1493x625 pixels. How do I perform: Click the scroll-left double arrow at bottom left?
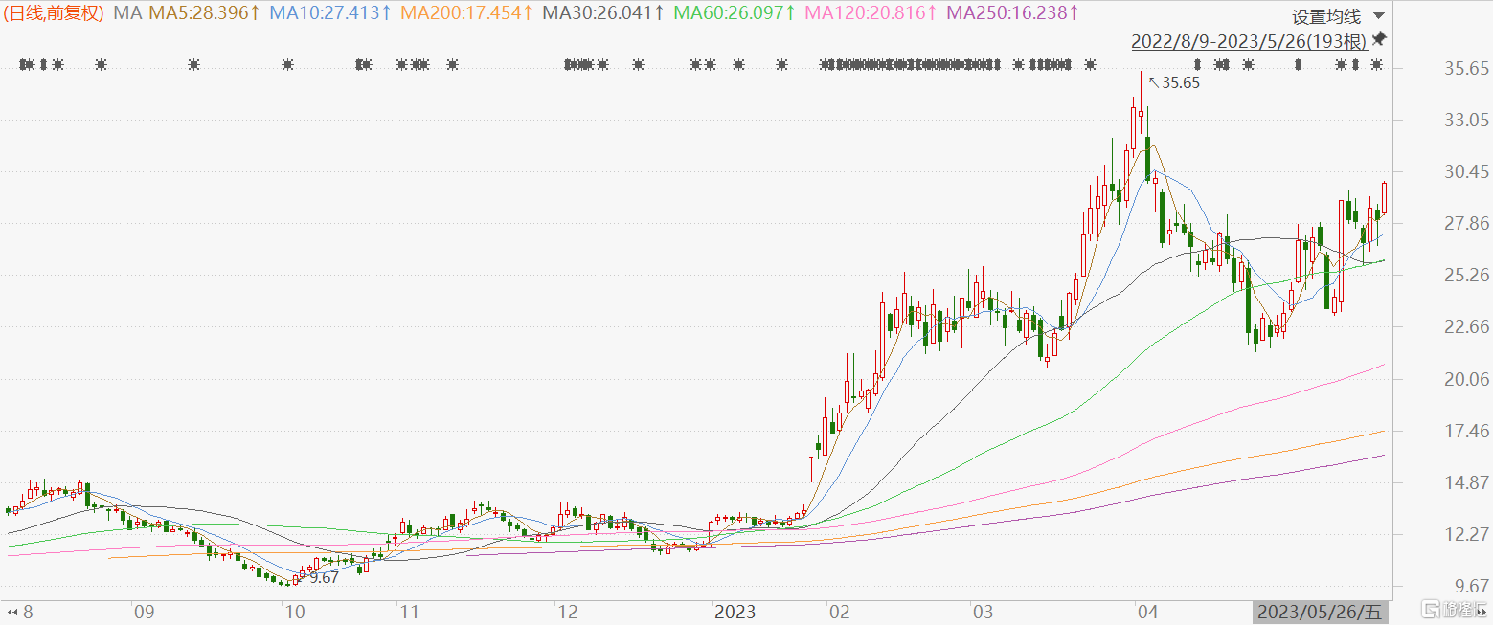point(12,612)
